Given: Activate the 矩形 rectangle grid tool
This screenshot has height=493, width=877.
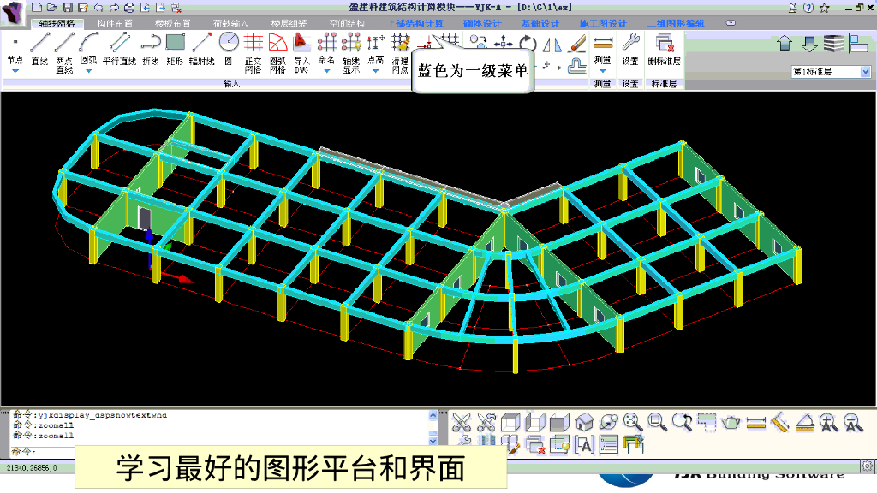Looking at the screenshot, I should pos(174,43).
